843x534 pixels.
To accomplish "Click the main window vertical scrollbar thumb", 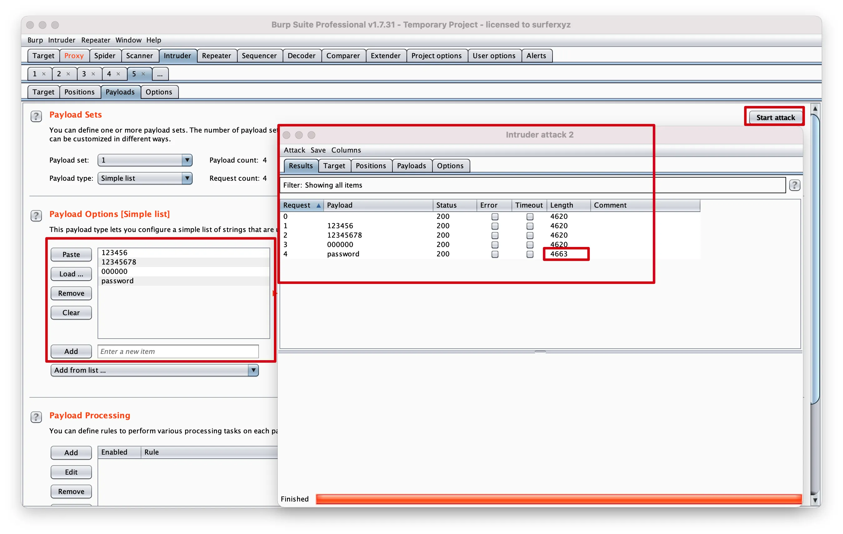I will click(815, 259).
